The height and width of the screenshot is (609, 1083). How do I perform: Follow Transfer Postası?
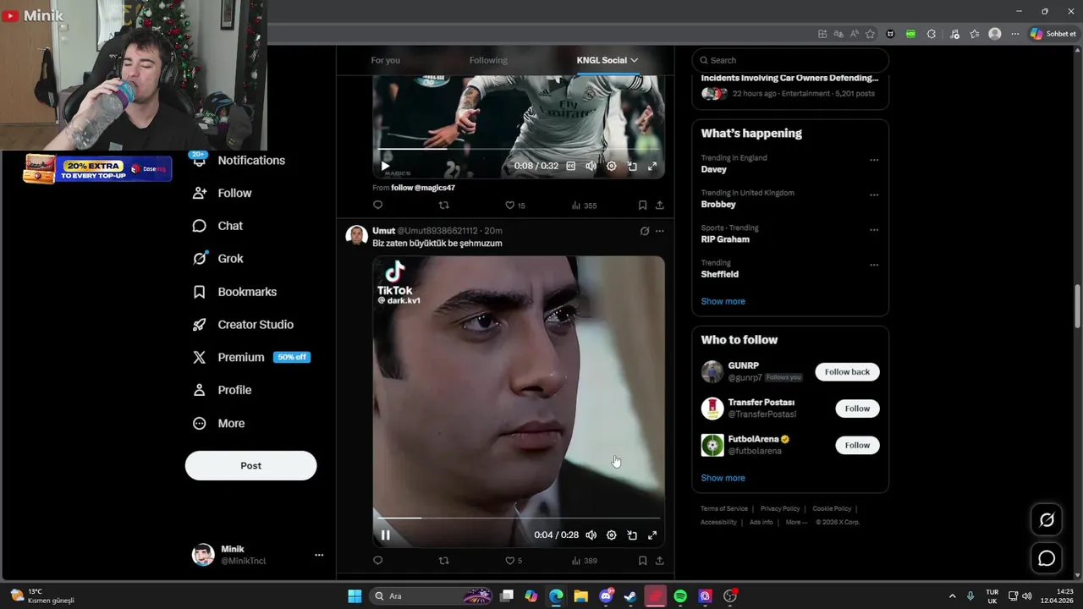857,409
